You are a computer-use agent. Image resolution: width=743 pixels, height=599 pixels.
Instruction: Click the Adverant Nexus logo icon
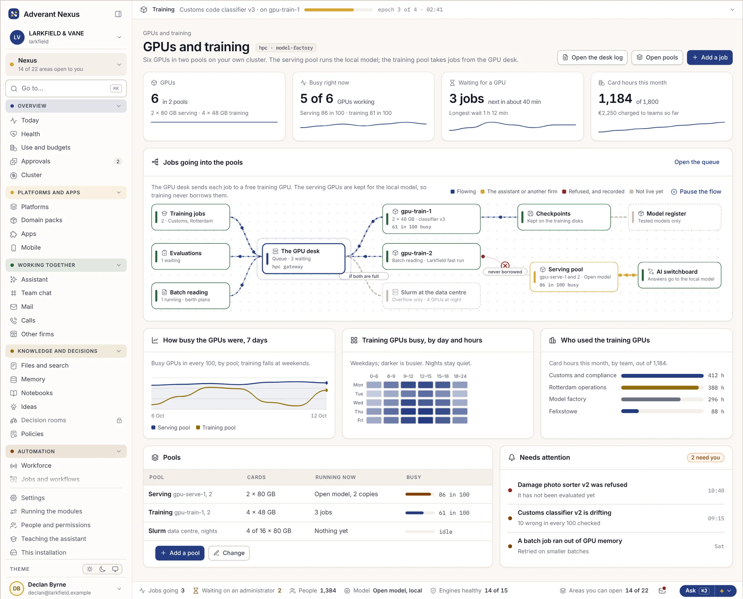[14, 14]
